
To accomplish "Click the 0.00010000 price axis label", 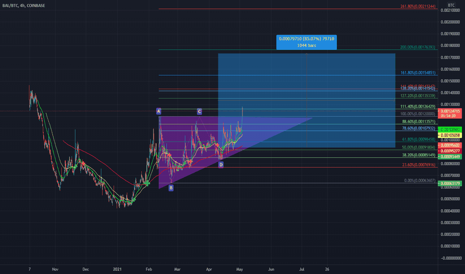I will pos(450,246).
